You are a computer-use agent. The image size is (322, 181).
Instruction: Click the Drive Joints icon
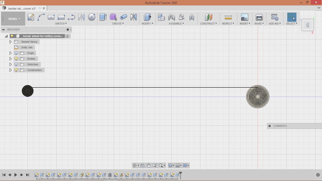[x=182, y=17]
